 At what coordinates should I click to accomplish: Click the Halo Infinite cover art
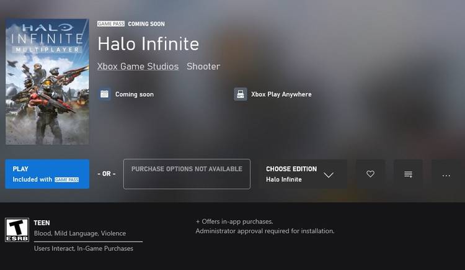47,81
